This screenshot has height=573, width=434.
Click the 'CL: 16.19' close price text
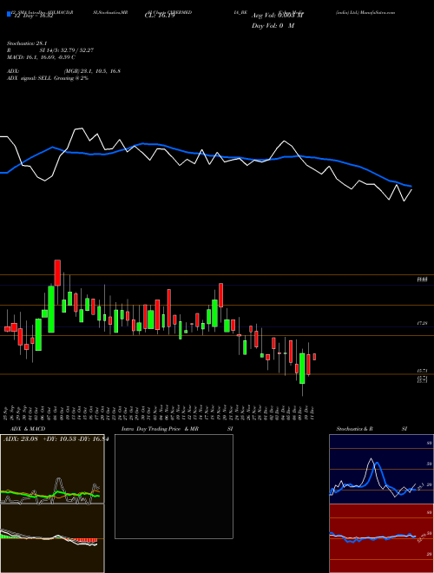coord(160,16)
